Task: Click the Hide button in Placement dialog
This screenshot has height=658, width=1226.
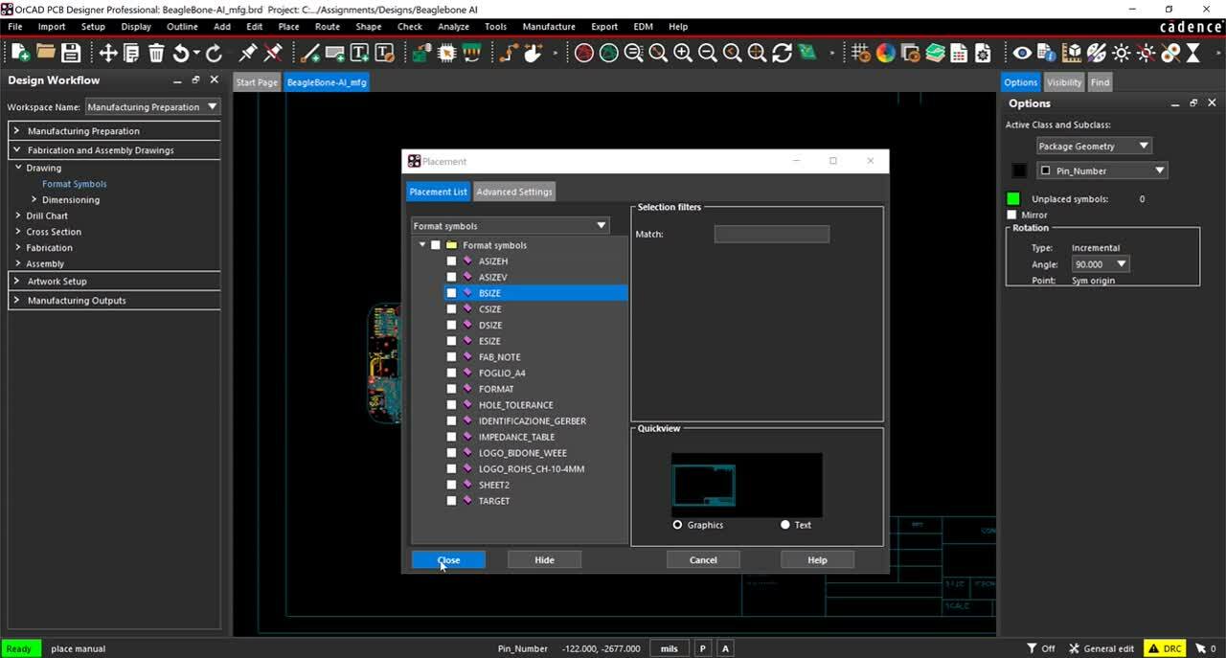Action: tap(543, 559)
